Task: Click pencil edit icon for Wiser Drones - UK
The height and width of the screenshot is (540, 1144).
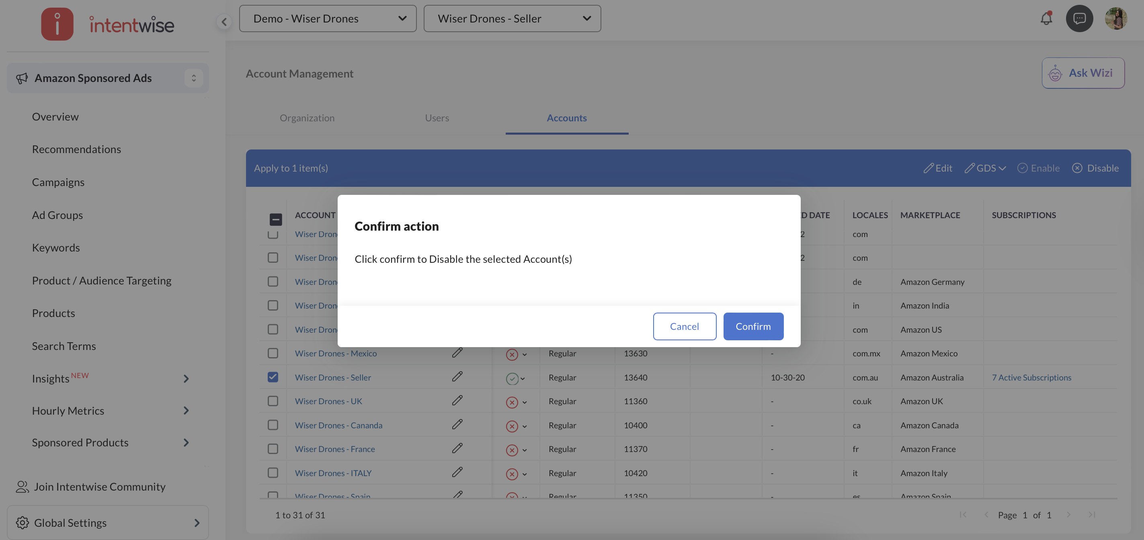Action: coord(457,401)
